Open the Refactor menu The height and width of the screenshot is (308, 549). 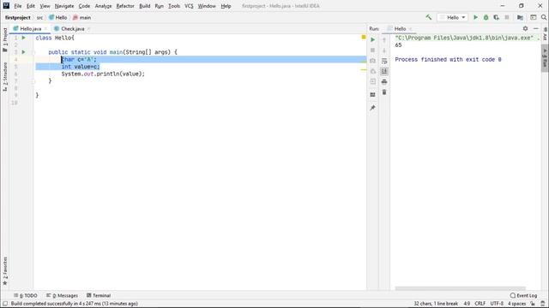click(x=125, y=6)
